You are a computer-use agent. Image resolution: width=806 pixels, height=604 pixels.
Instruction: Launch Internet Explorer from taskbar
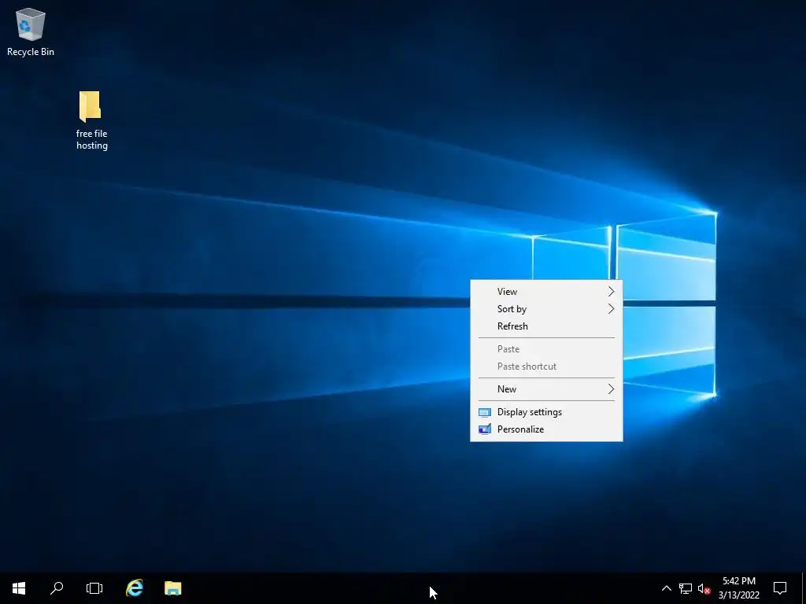pyautogui.click(x=135, y=588)
